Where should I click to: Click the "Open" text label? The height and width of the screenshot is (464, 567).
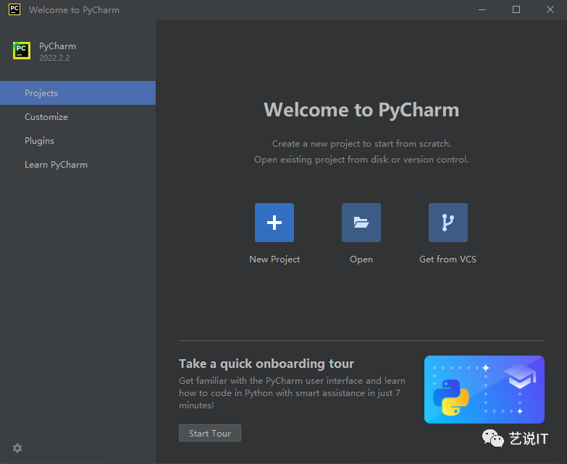[361, 259]
